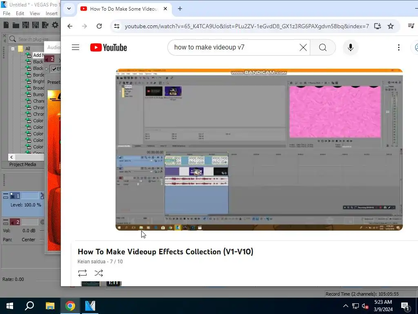The width and height of the screenshot is (418, 314).
Task: Open VEGAS Insert menu
Action: 51,13
